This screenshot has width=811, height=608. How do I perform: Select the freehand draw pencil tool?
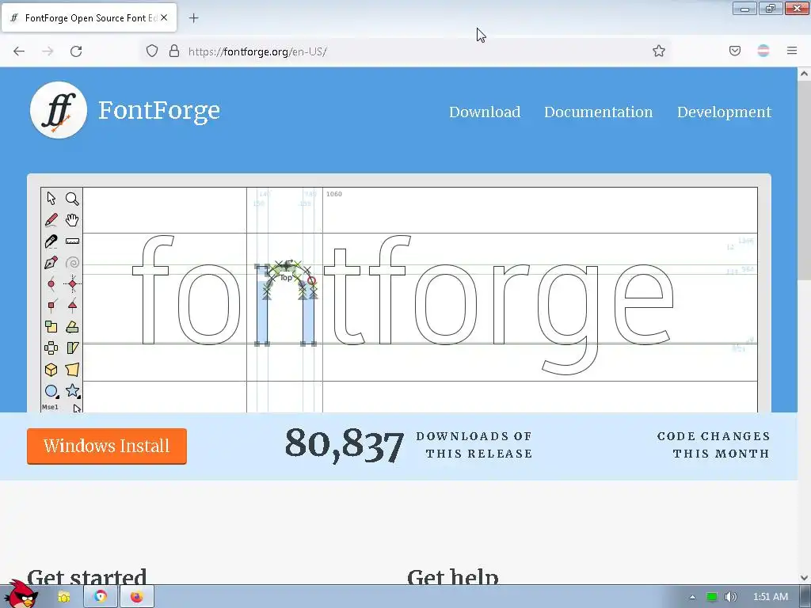coord(51,220)
